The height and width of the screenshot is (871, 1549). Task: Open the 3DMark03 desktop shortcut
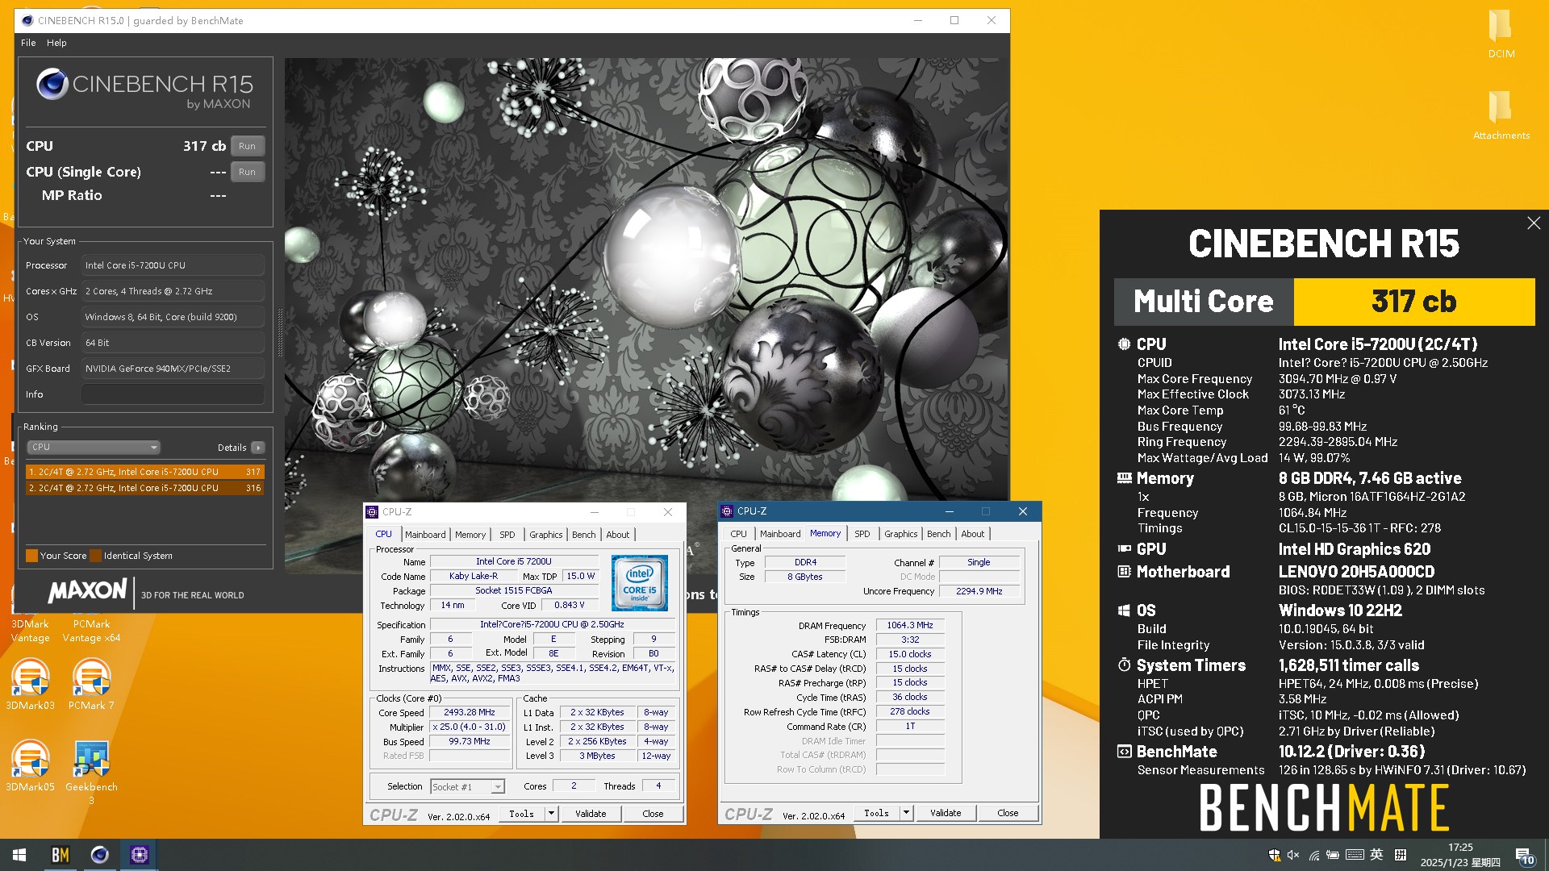(x=31, y=685)
